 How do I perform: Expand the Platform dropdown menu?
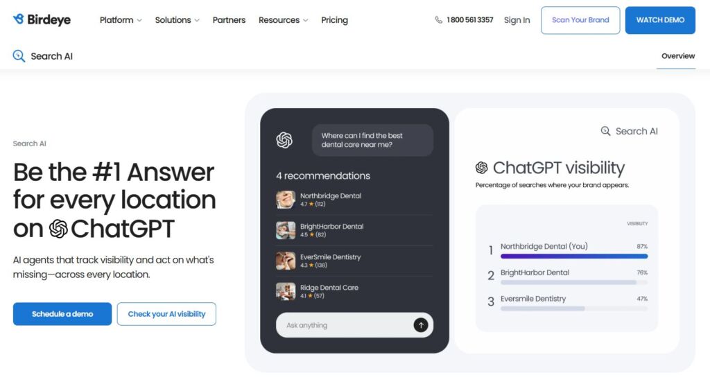click(121, 20)
